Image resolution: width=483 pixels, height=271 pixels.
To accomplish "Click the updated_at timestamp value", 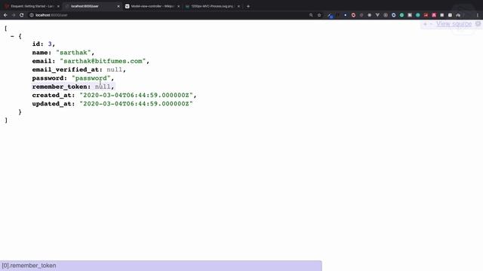I will tap(136, 104).
